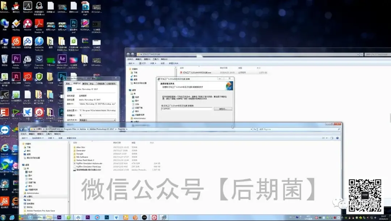Click Adobe Photoshop CC 2017 breadcrumb segment
This screenshot has width=391, height=221.
point(102,129)
